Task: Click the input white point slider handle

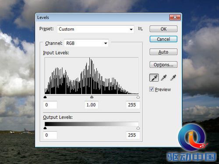Action: pyautogui.click(x=138, y=97)
